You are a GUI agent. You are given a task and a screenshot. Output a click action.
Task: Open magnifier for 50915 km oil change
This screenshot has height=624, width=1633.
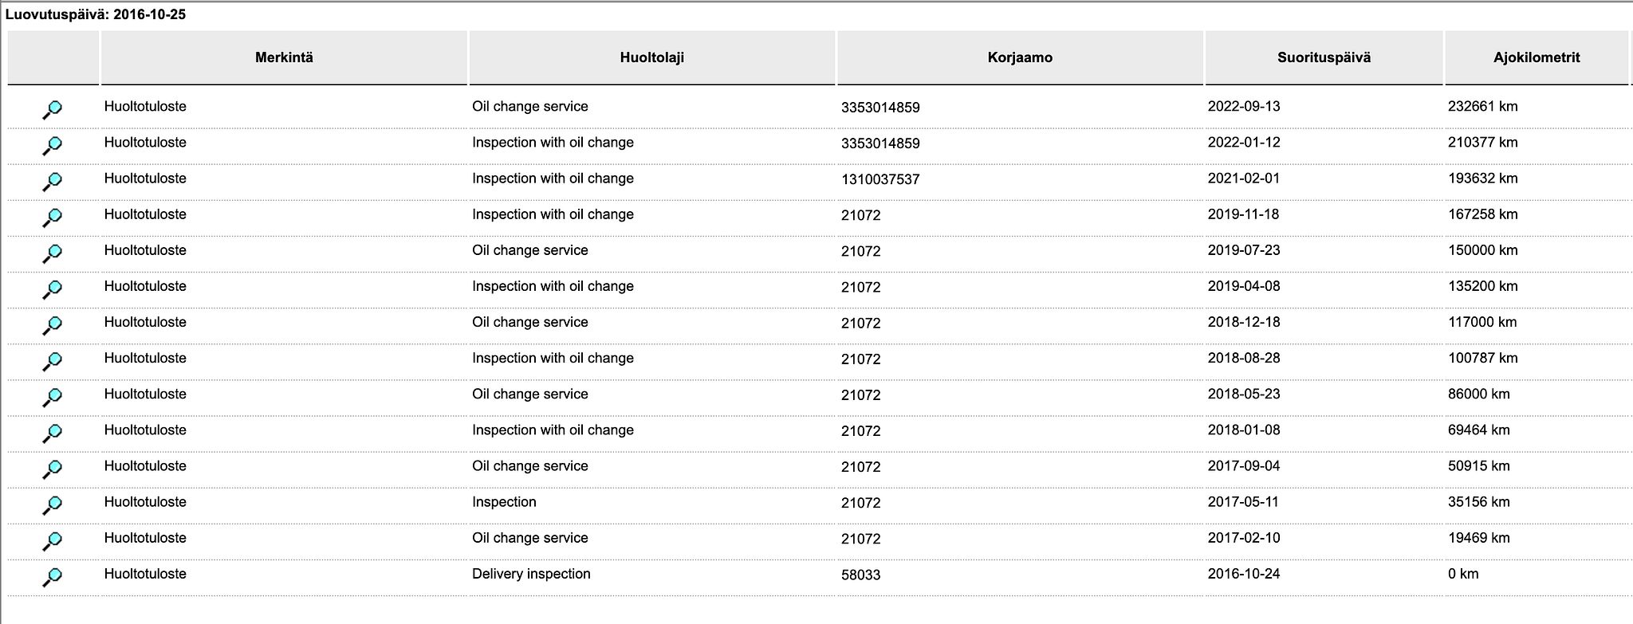pos(52,469)
